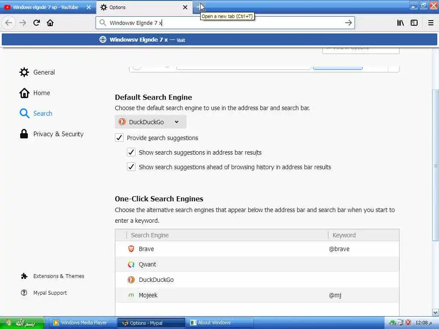The height and width of the screenshot is (329, 439).
Task: Click the vertical scrollbar thumb
Action: tap(435, 165)
